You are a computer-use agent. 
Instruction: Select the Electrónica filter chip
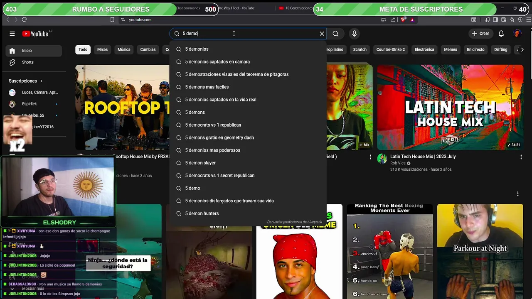coord(424,49)
